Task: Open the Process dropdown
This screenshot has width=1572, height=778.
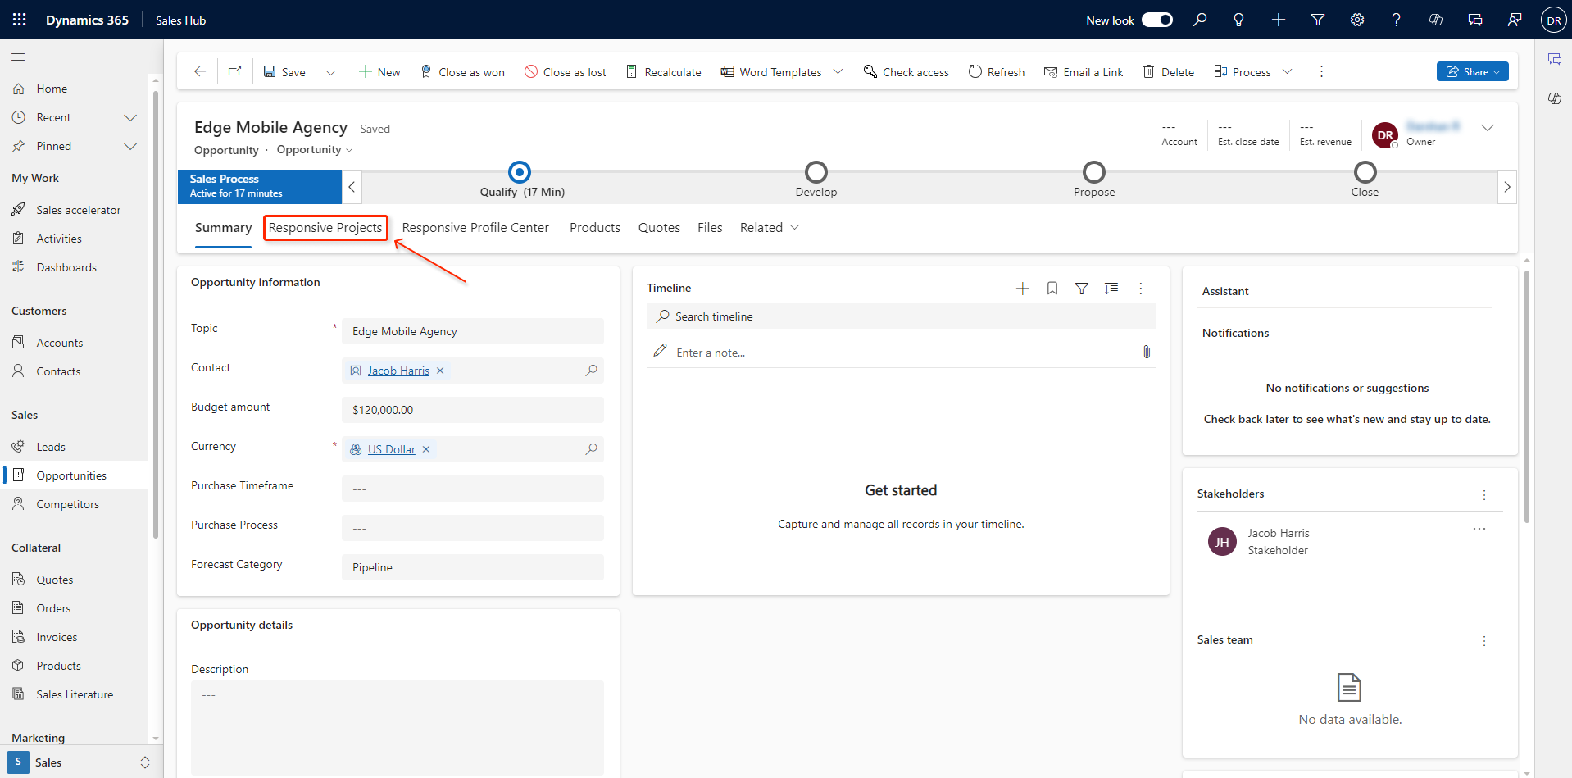Action: pyautogui.click(x=1287, y=71)
